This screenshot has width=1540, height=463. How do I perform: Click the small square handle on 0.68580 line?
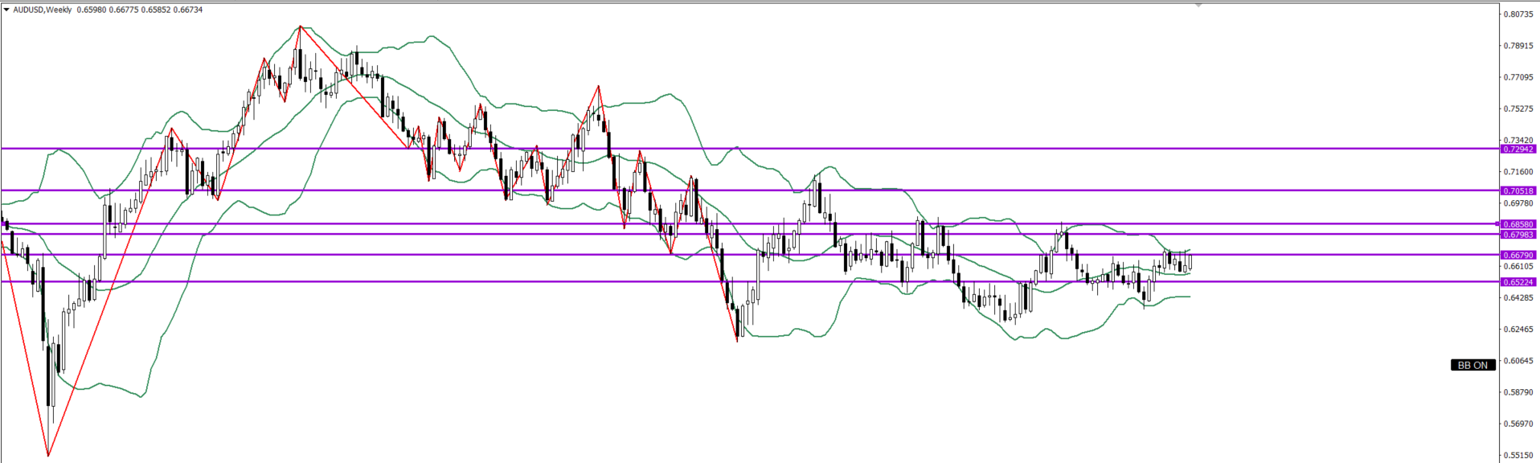point(1497,224)
